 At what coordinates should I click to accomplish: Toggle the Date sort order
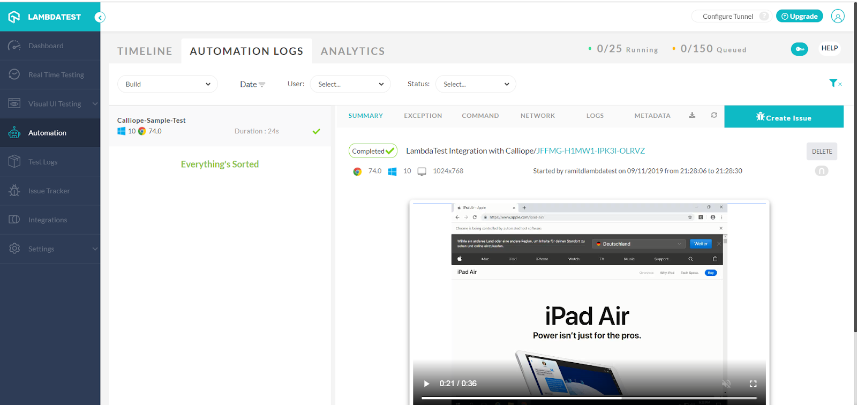(252, 85)
